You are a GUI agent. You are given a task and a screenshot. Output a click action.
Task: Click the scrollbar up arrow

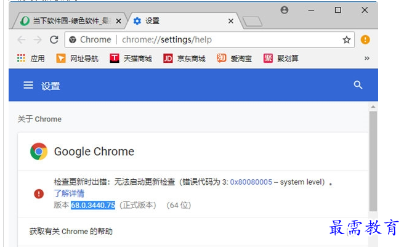point(373,107)
